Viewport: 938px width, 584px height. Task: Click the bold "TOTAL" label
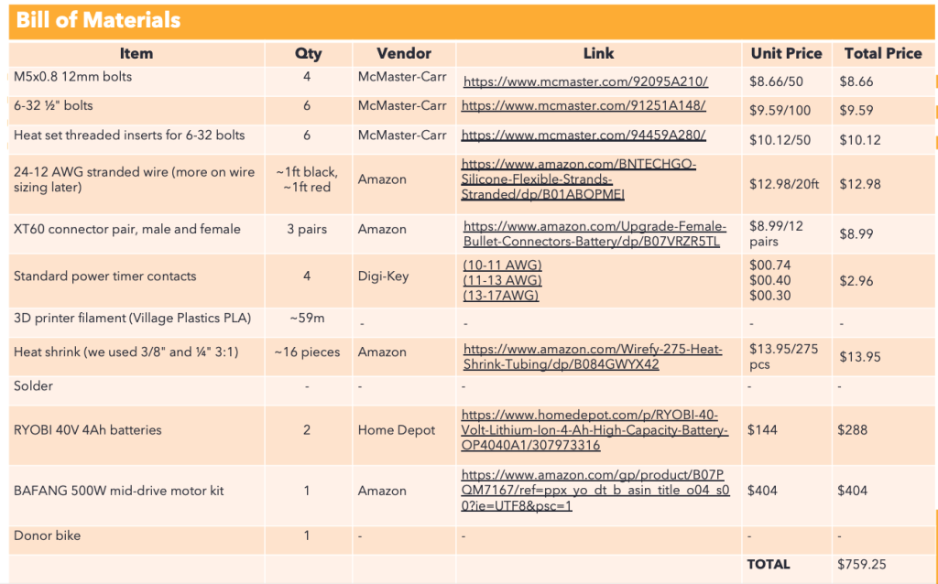click(769, 565)
